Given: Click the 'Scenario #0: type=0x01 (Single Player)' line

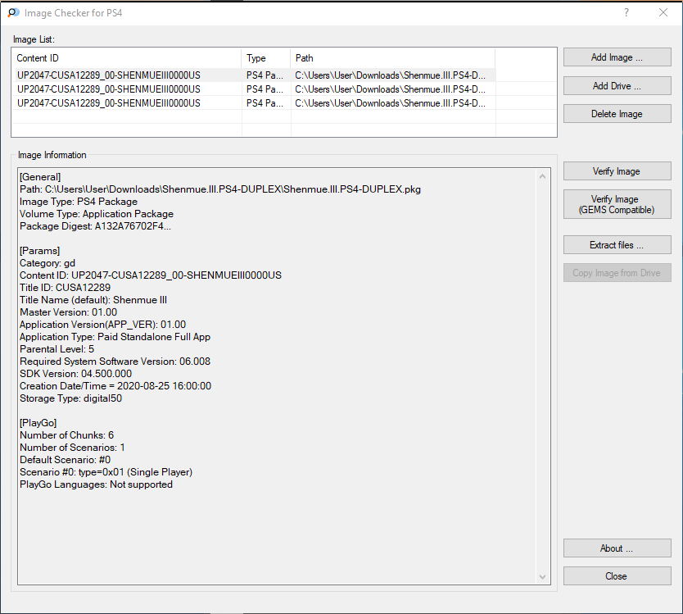Looking at the screenshot, I should (x=106, y=472).
